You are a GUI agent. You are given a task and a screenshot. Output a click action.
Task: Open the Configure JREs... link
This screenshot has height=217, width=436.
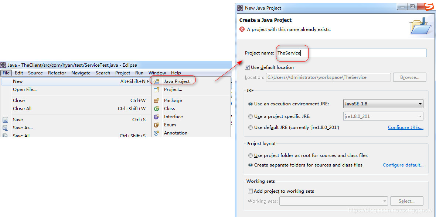pos(406,127)
